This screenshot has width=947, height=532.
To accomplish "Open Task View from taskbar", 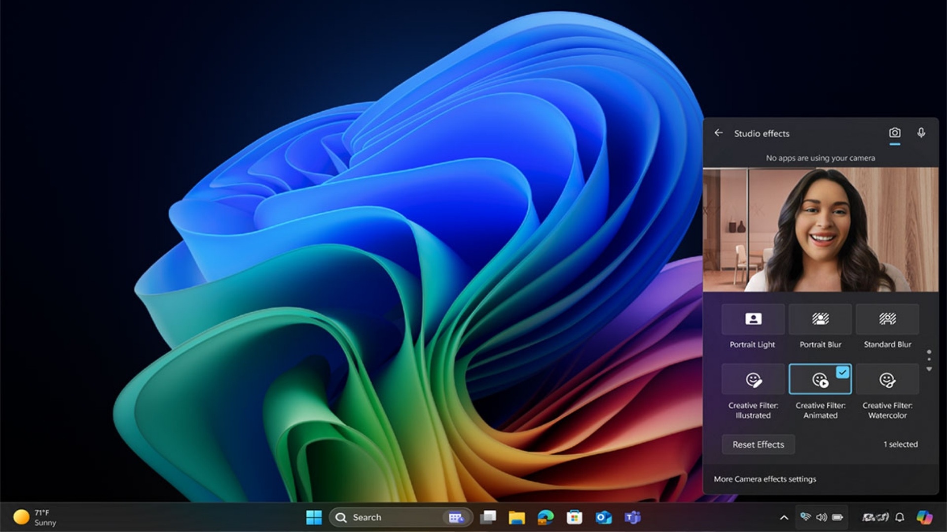I will point(488,517).
